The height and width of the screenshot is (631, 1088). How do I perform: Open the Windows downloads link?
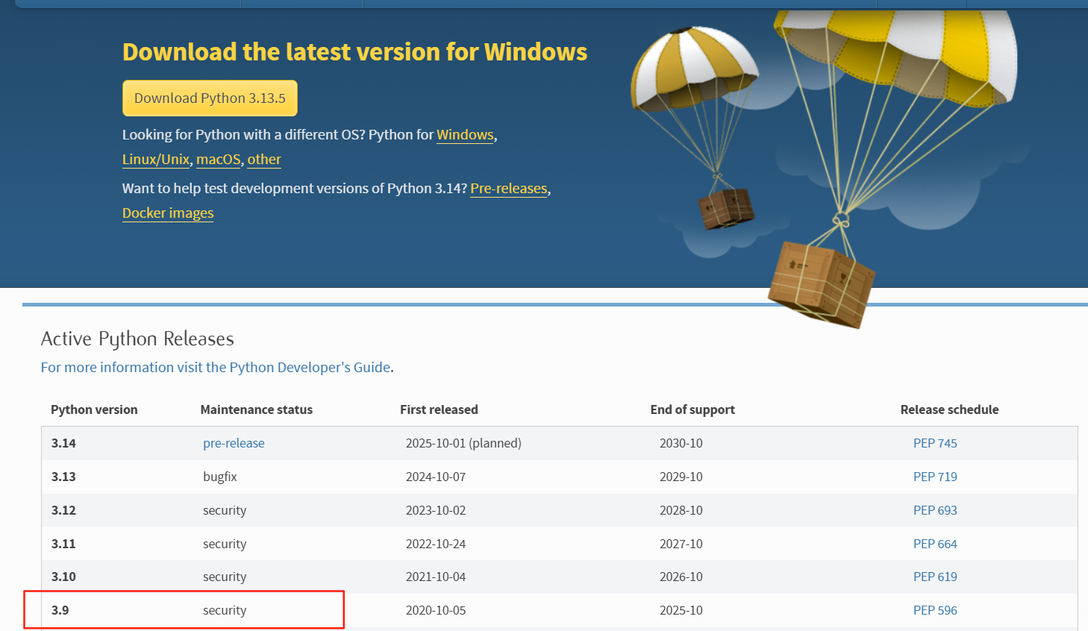tap(465, 135)
